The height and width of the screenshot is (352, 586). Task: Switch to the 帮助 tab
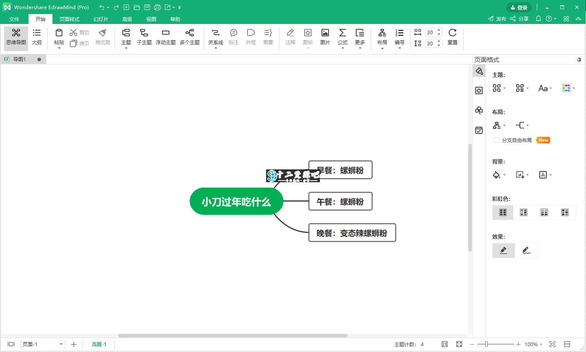coord(175,19)
